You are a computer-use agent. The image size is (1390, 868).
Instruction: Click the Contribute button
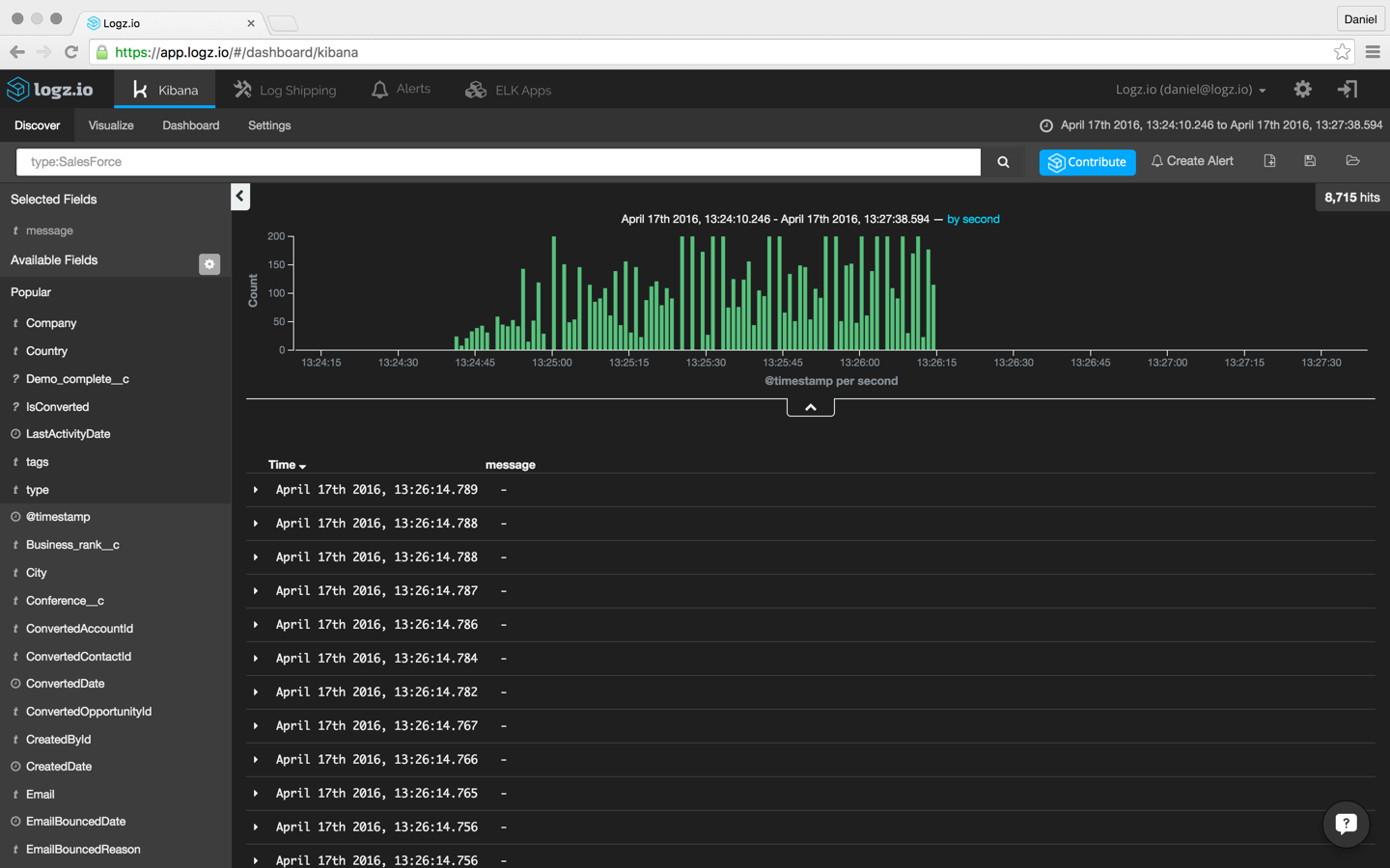click(x=1088, y=162)
